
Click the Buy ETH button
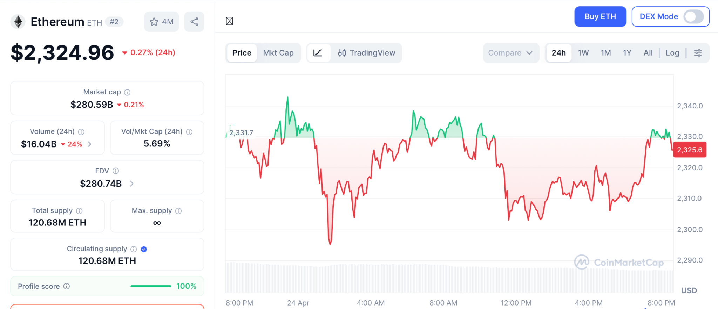pyautogui.click(x=600, y=16)
